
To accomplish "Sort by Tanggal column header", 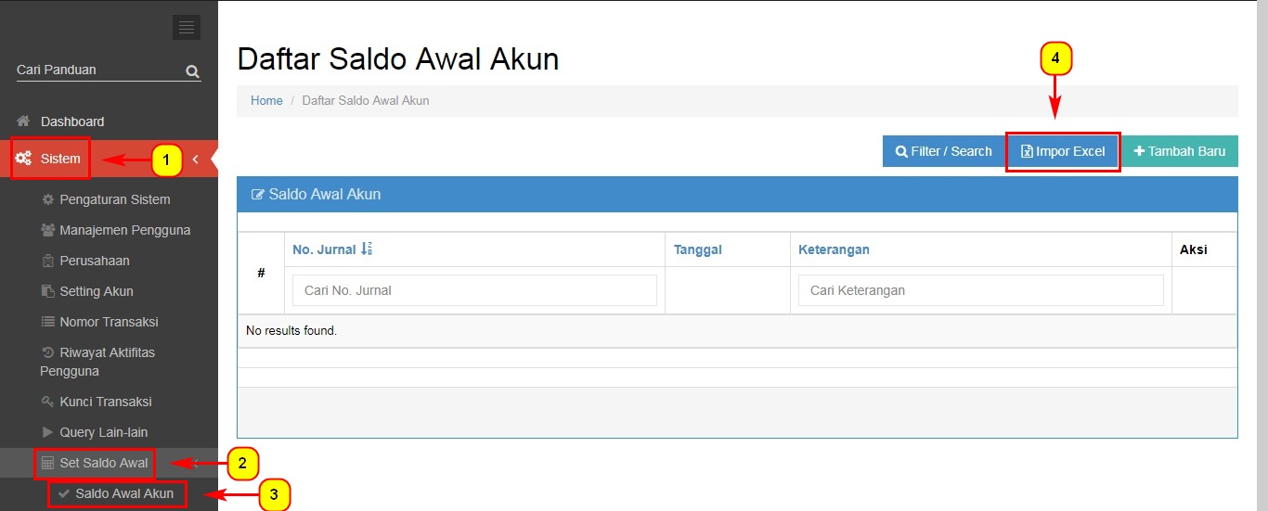I will click(698, 249).
